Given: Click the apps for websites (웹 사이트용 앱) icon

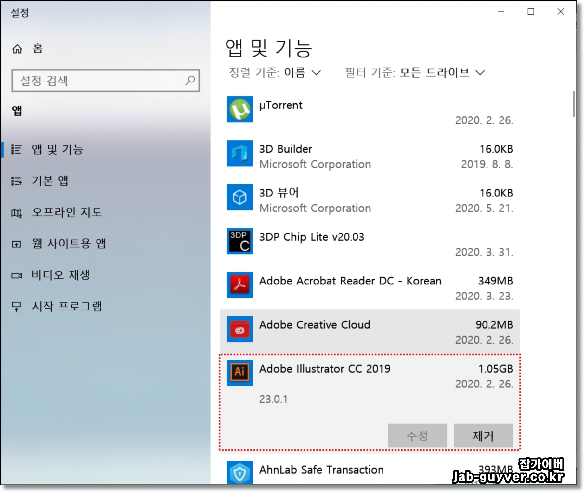Looking at the screenshot, I should click(x=17, y=244).
